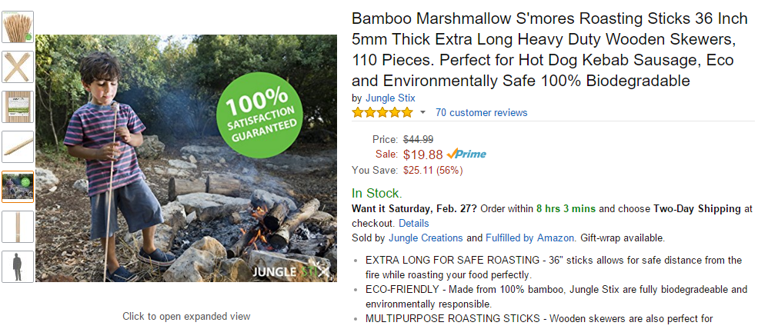Click 'Click to open expanded view' text
This screenshot has width=768, height=329.
186,316
